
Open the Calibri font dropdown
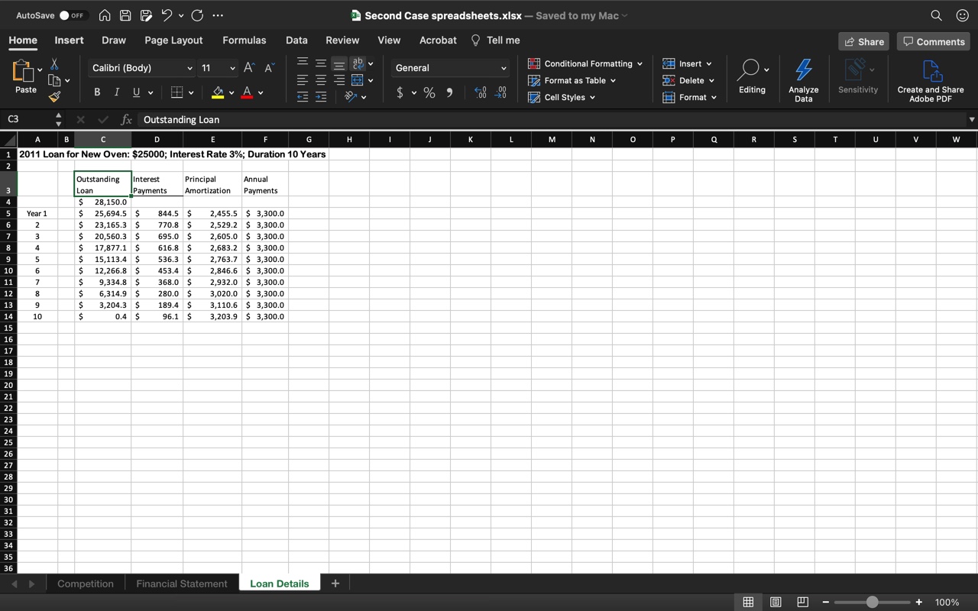click(x=190, y=67)
